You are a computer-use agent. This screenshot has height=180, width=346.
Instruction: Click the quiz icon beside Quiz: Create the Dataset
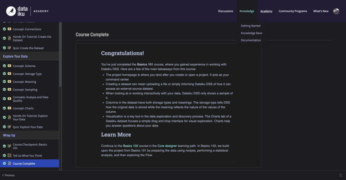pos(9,48)
